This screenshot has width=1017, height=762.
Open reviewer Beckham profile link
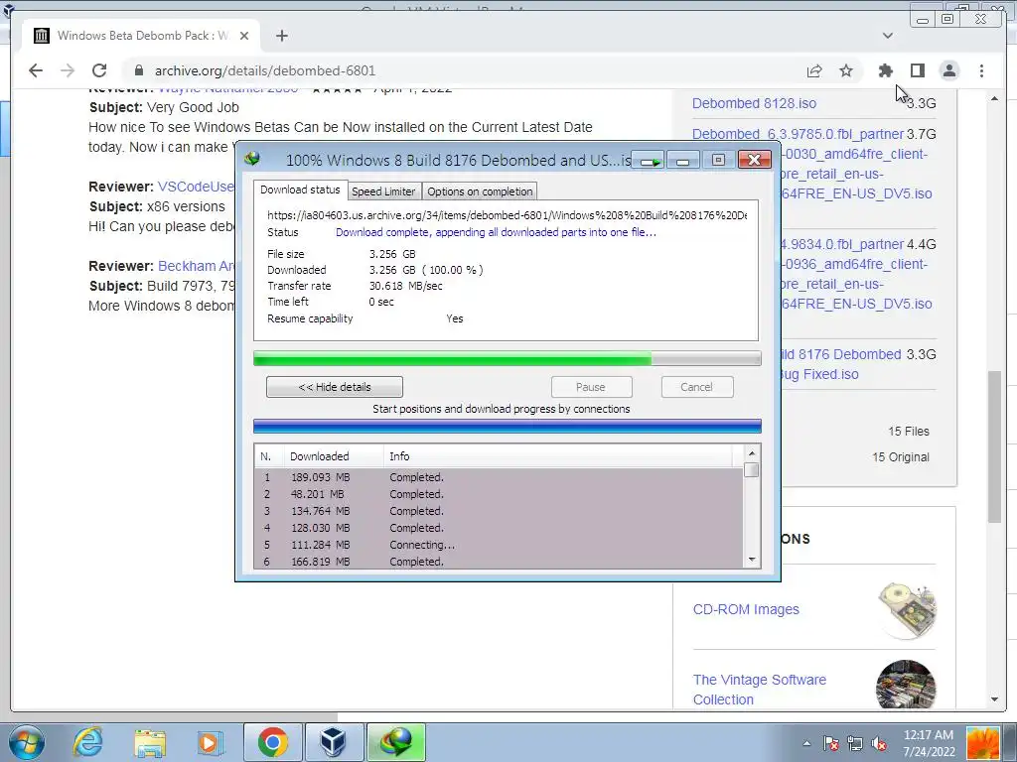tap(196, 266)
